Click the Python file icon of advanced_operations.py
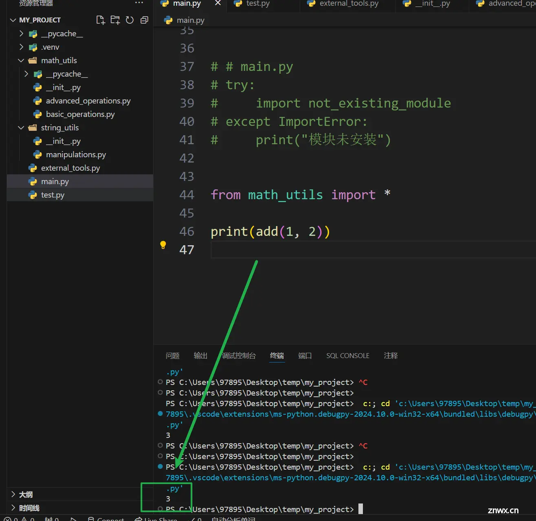This screenshot has width=536, height=521. coord(37,101)
